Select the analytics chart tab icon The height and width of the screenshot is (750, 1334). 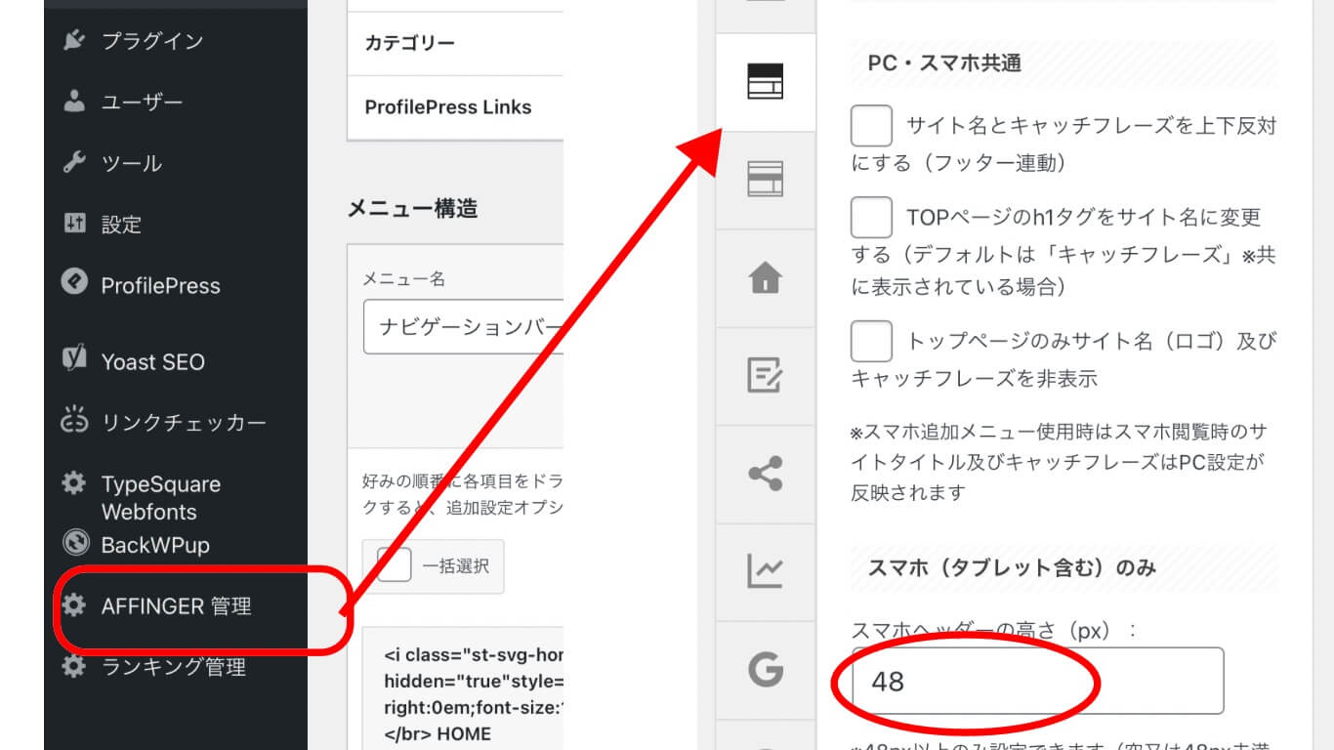tap(766, 571)
